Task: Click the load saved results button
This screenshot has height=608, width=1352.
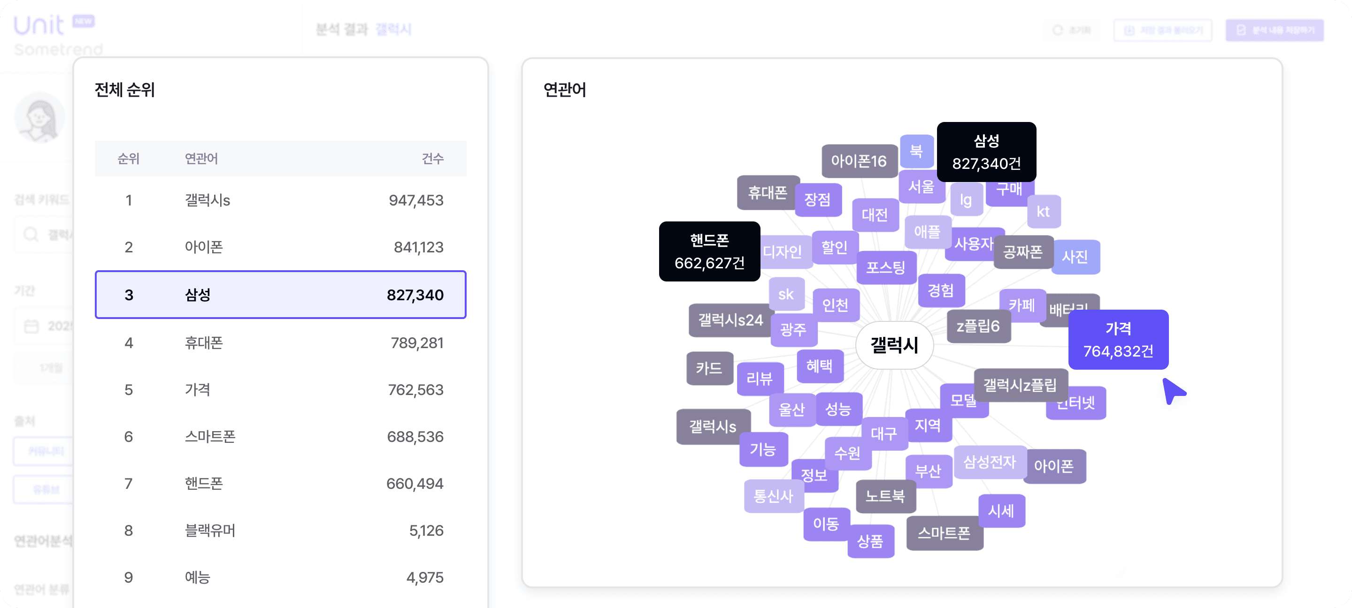Action: [x=1163, y=30]
